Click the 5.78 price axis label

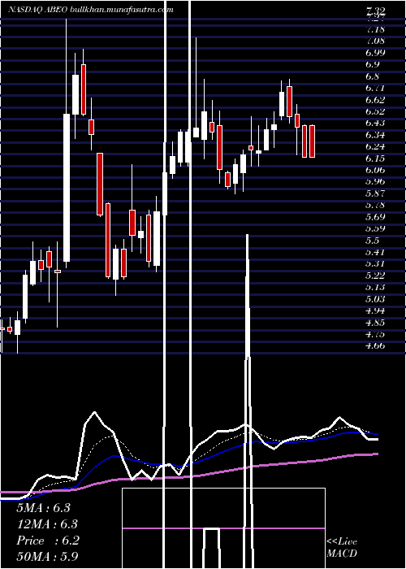pos(375,206)
